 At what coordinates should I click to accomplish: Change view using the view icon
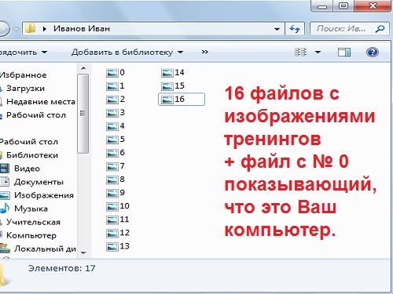click(x=300, y=53)
